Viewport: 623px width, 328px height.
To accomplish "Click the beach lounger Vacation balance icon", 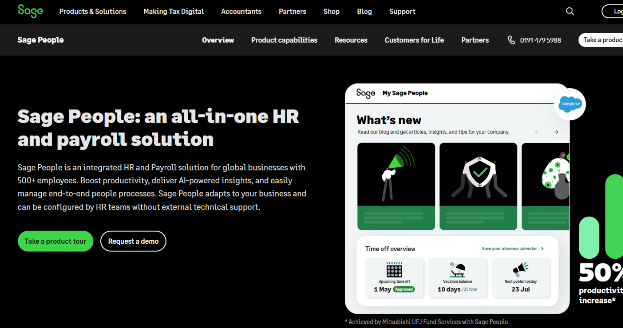I will [457, 270].
